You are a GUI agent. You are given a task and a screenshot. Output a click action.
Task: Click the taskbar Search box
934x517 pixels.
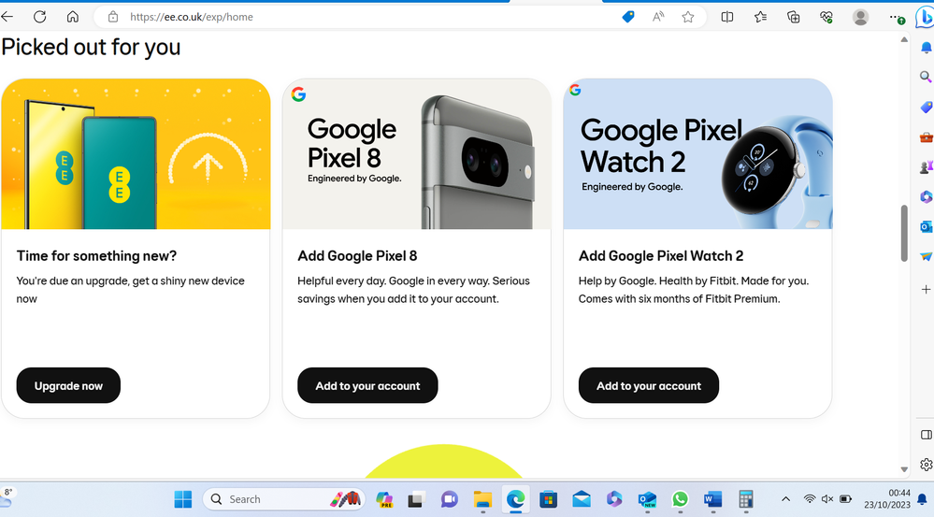point(284,499)
